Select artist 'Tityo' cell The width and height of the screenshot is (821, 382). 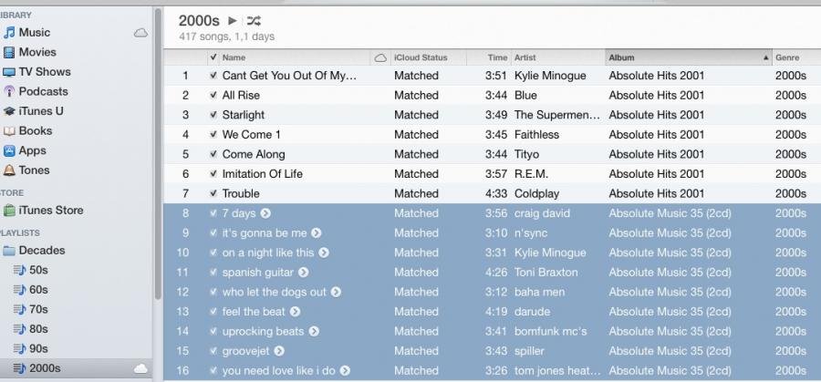click(526, 154)
